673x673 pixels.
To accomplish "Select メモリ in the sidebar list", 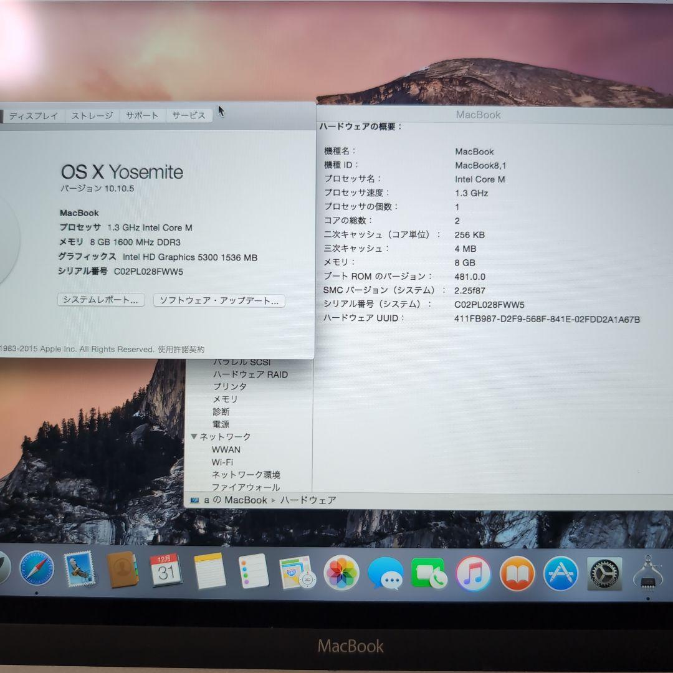I will 226,399.
